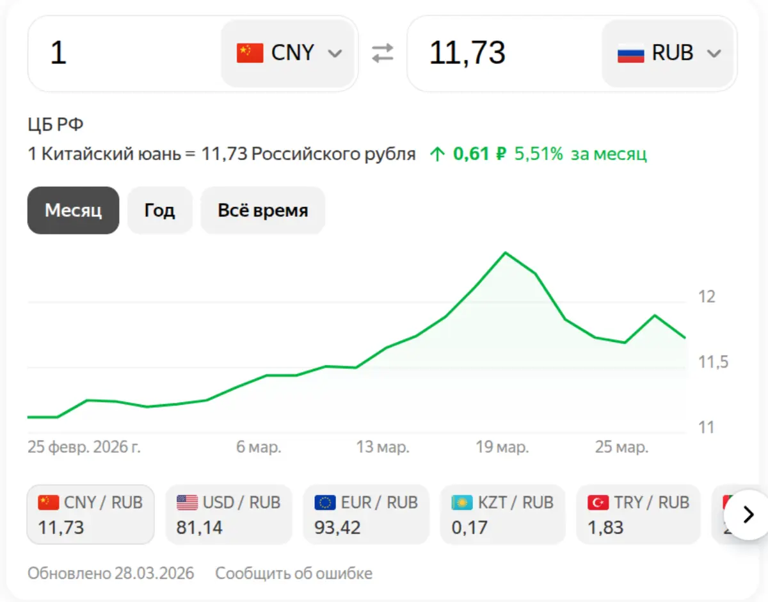This screenshot has width=768, height=602.
Task: Click the swap currencies arrows icon
Action: pyautogui.click(x=383, y=54)
